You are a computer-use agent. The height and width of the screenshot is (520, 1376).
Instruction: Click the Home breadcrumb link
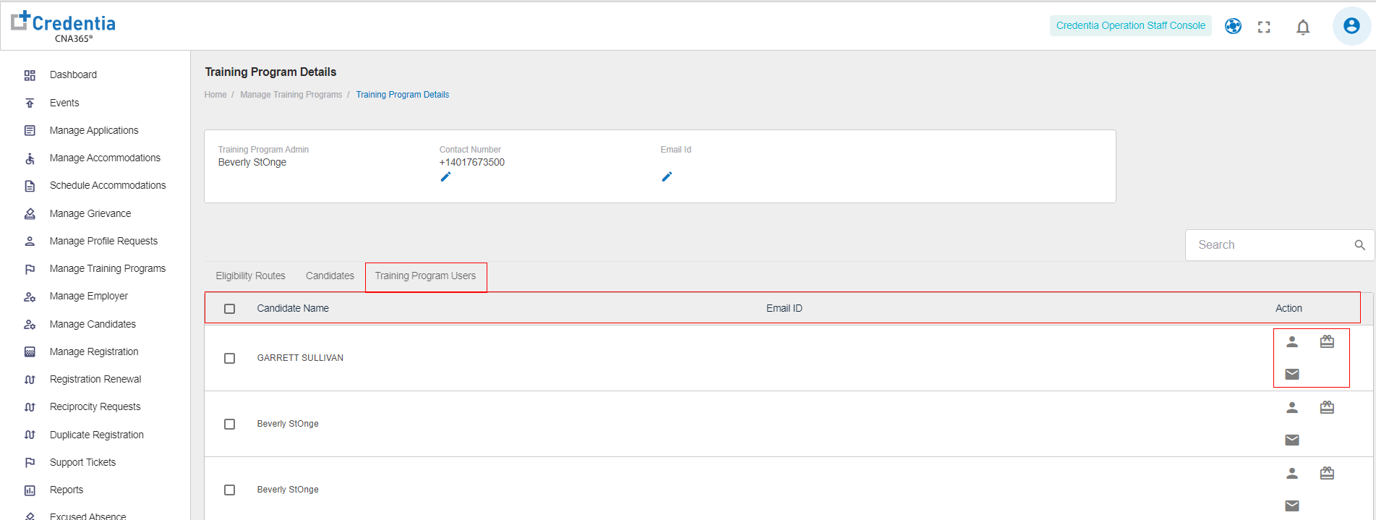click(x=215, y=95)
